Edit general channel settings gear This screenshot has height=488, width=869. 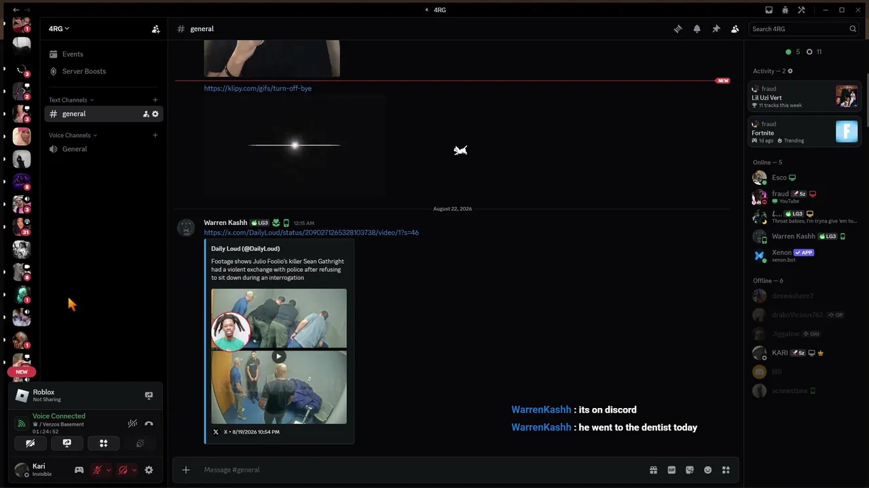[155, 114]
